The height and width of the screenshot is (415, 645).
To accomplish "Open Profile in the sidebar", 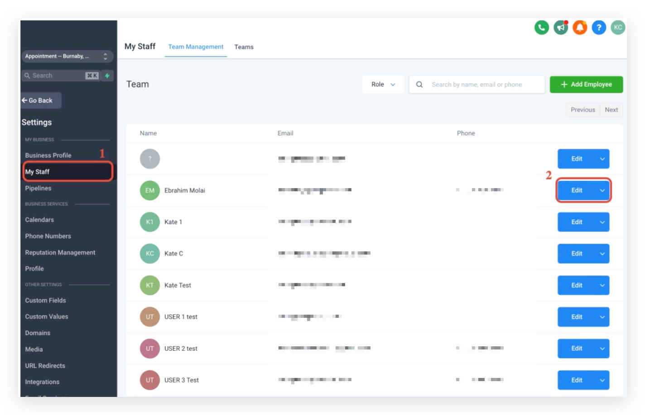I will click(34, 269).
